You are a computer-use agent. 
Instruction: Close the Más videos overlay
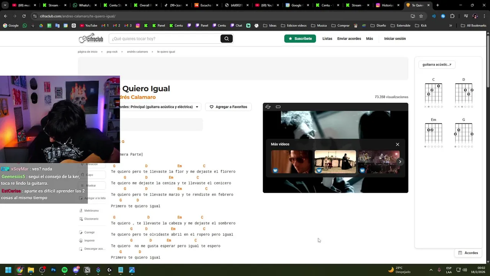pos(397,145)
